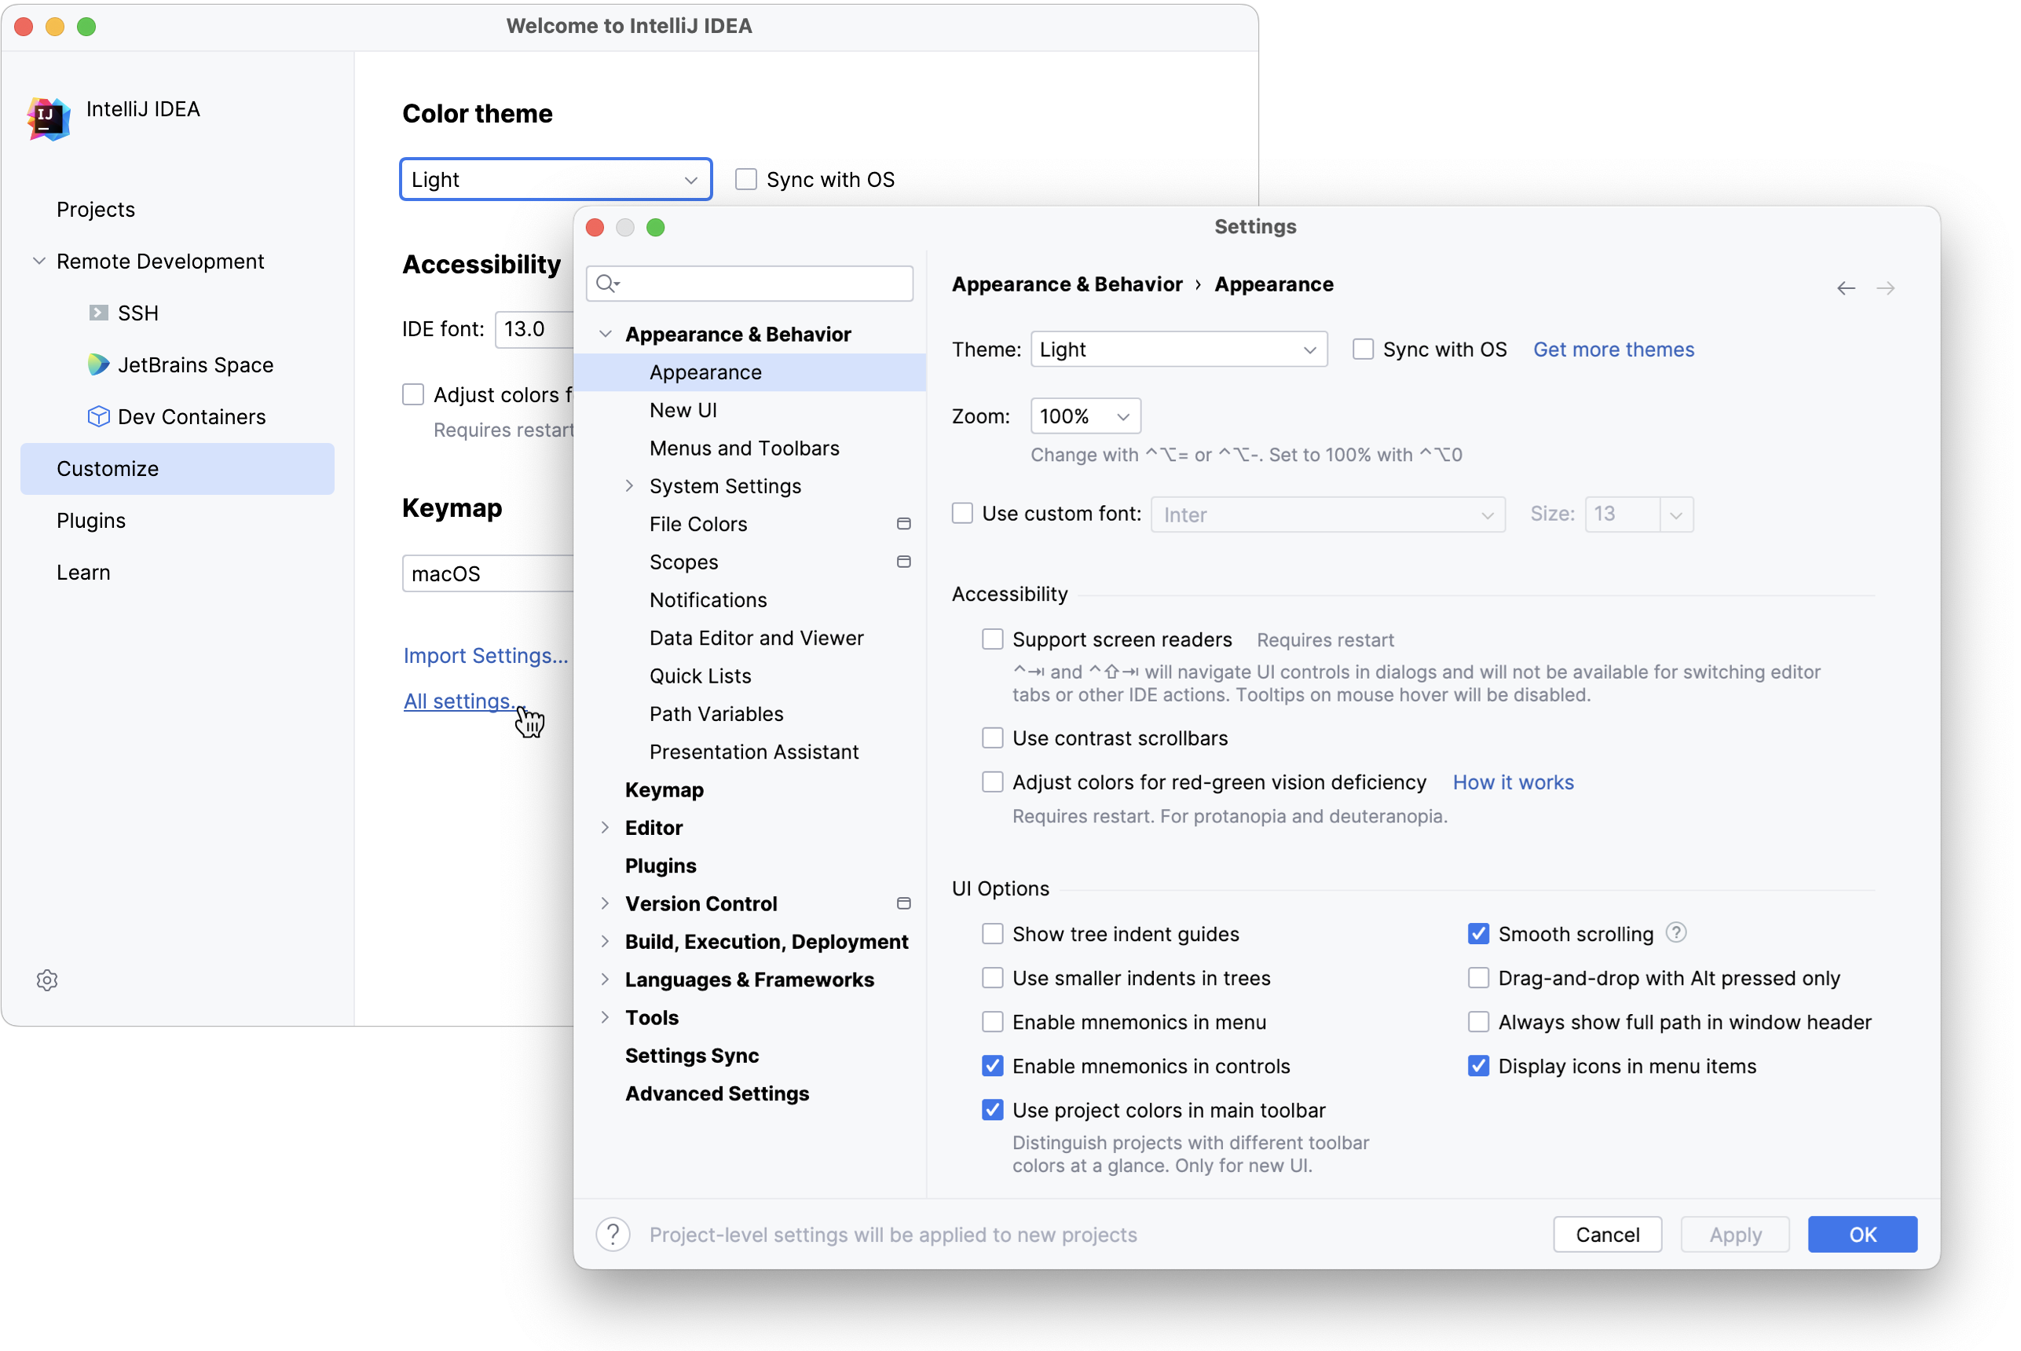Close the Settings dialog with the red button
The width and height of the screenshot is (2021, 1351).
point(595,228)
